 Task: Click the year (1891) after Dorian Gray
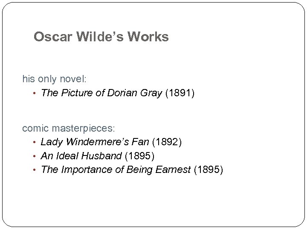point(180,93)
